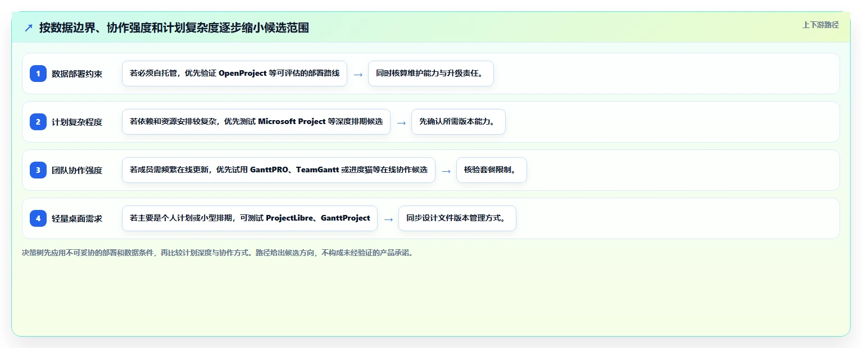Image resolution: width=862 pixels, height=348 pixels.
Task: Click the 计划复杂程度 step label
Action: tap(77, 122)
